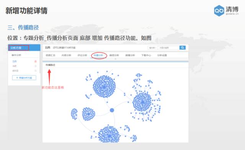245x150 pixels.
Task: Click inside the search keyword input field
Action: point(168,48)
